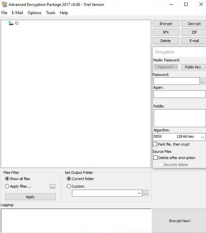Click the Delete button
The height and width of the screenshot is (233, 206).
pos(165,41)
